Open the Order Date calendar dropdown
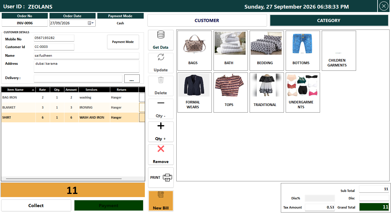This screenshot has height=220, width=391. [x=91, y=23]
